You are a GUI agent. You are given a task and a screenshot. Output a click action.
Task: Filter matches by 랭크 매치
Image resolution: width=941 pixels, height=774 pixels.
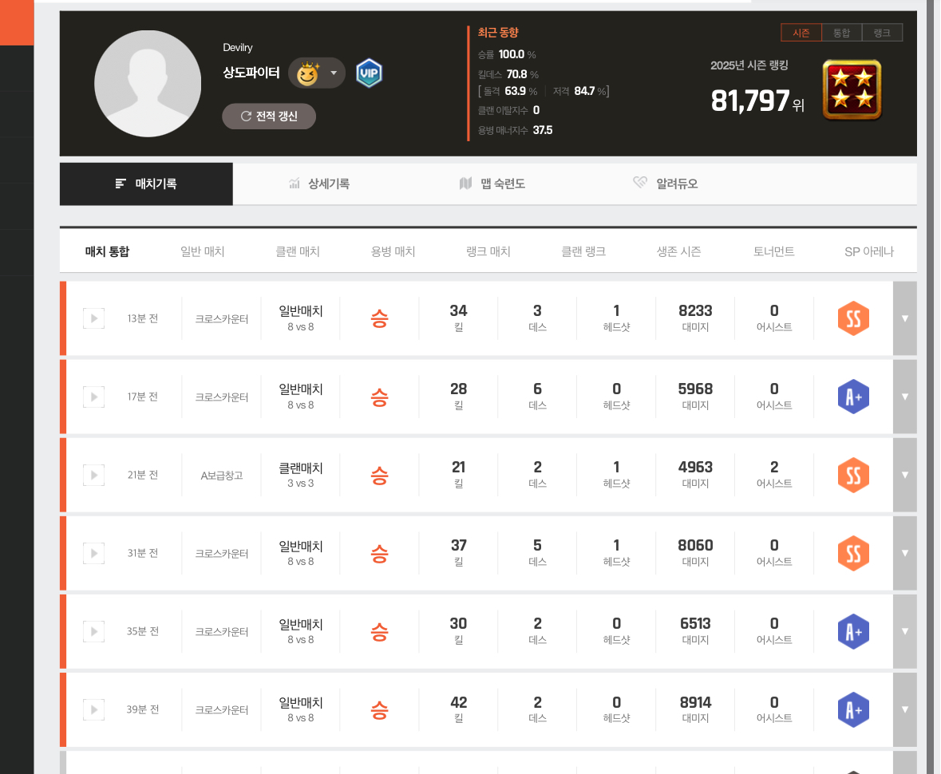(x=488, y=252)
